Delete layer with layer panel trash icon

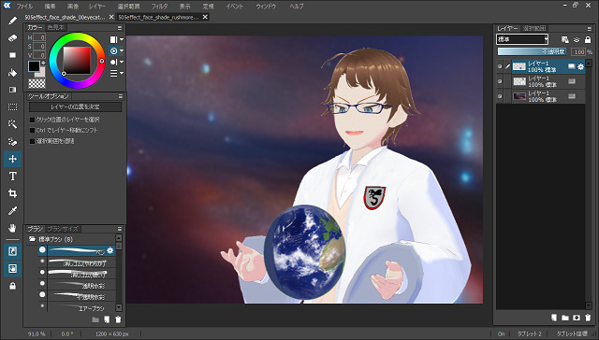point(588,318)
